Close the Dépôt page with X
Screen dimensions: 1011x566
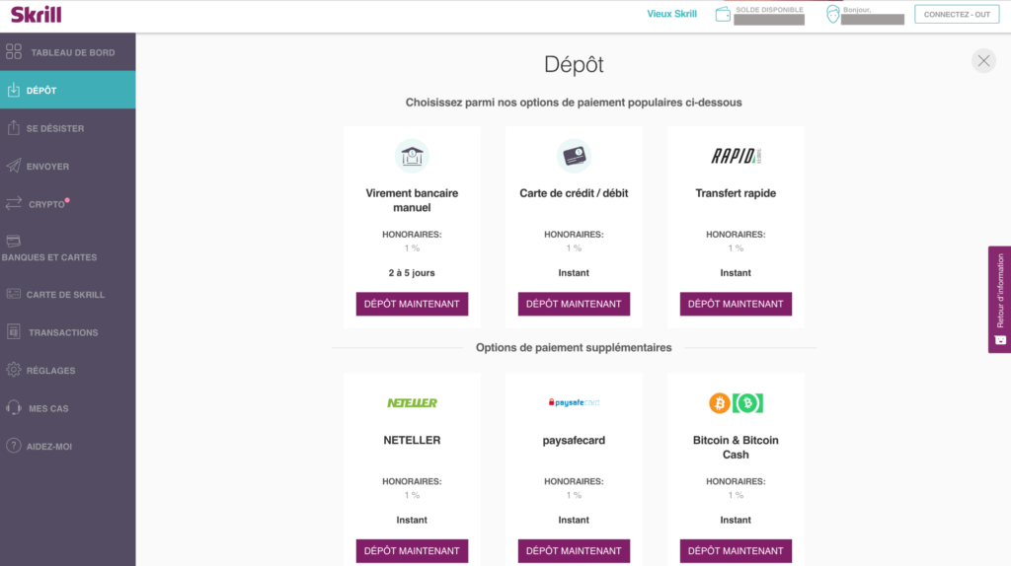click(984, 61)
